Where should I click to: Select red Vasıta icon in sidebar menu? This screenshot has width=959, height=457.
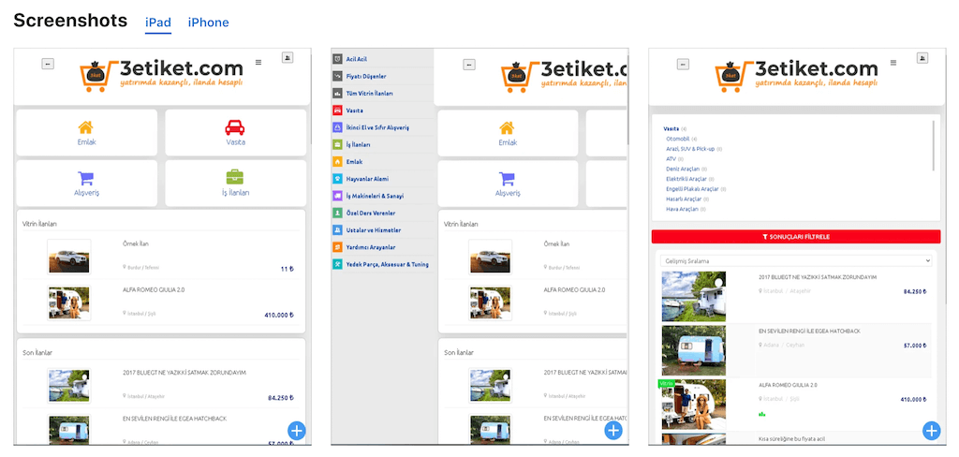coord(337,111)
